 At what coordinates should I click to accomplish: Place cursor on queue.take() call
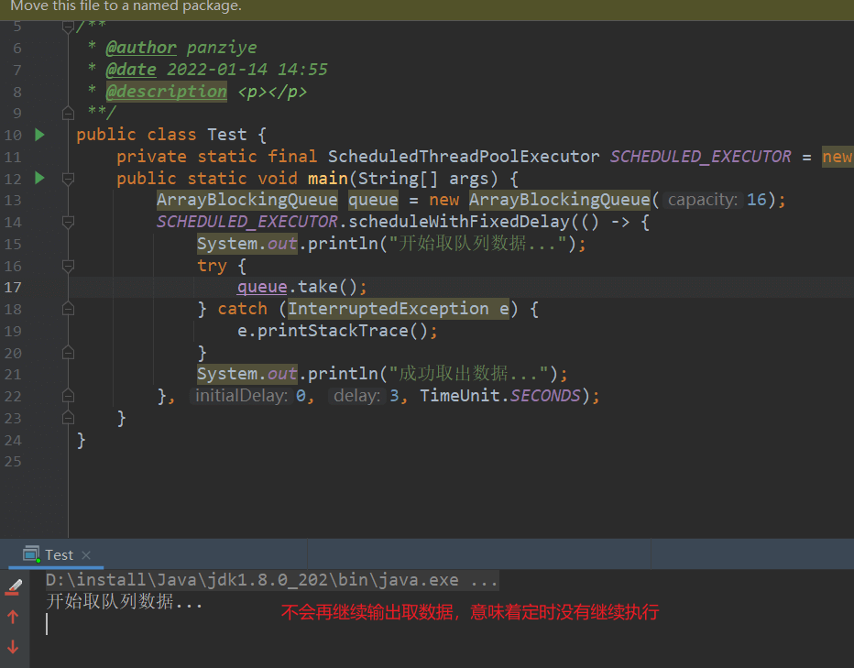[301, 287]
